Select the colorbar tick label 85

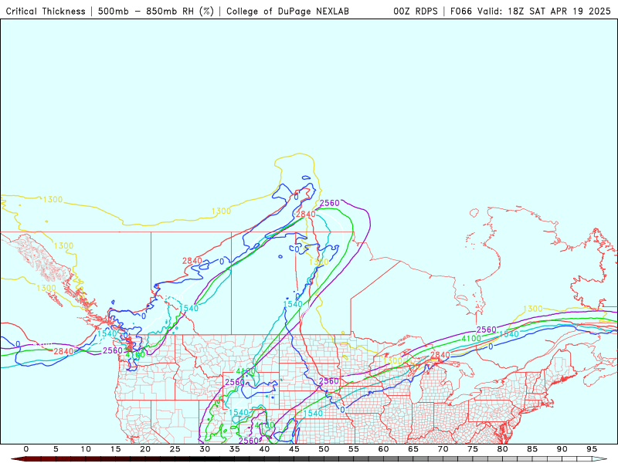(532, 449)
